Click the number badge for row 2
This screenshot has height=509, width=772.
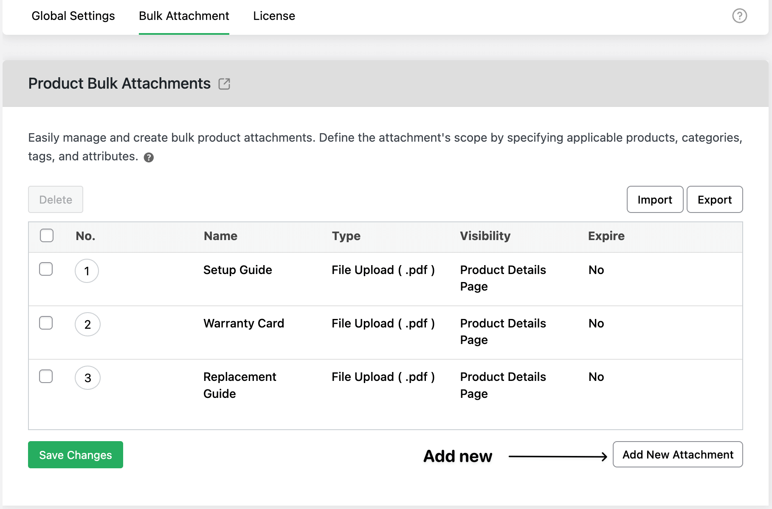click(87, 324)
